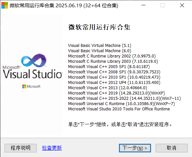Image resolution: width=192 pixels, height=157 pixels.
Task: Click the window title text in title bar
Action: pyautogui.click(x=64, y=6)
